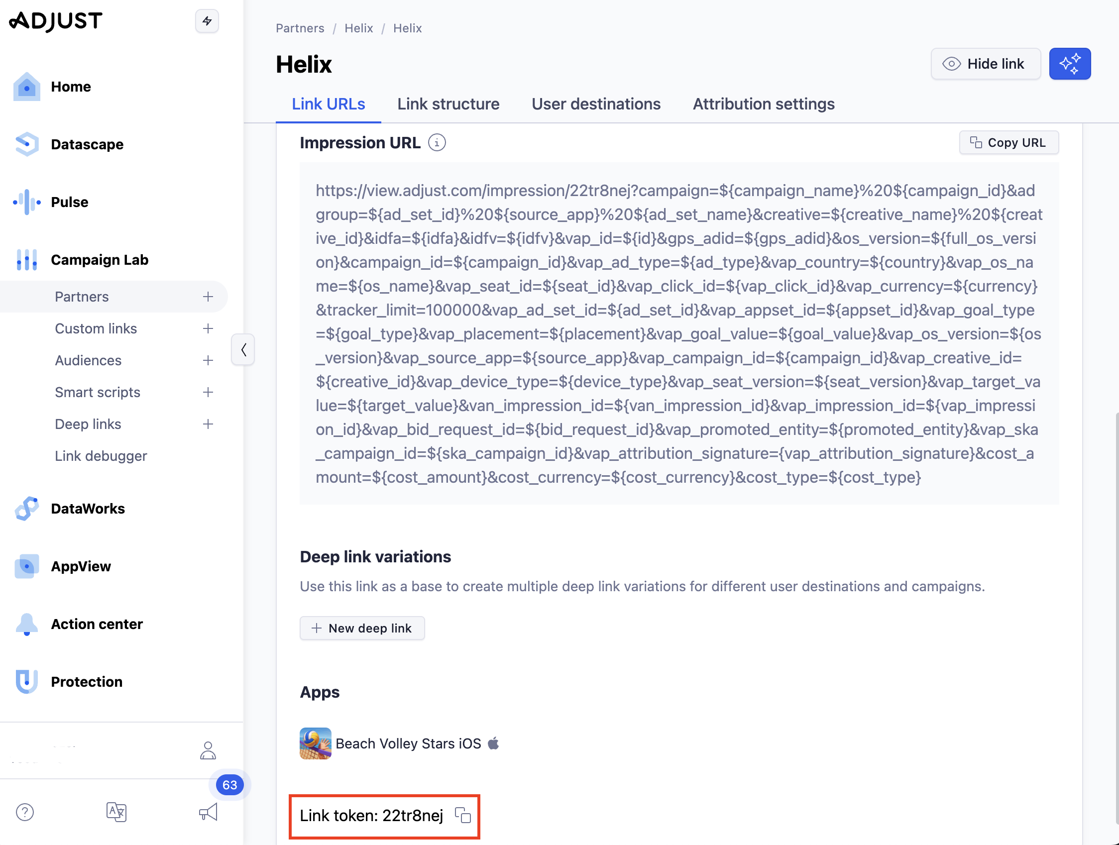This screenshot has width=1119, height=845.
Task: Click the Adjust logo
Action: tap(56, 21)
